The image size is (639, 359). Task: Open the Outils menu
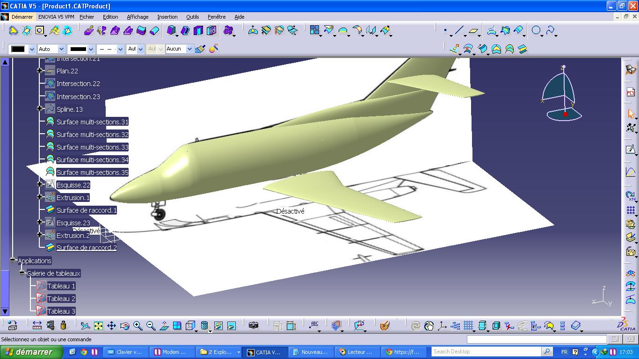click(x=192, y=17)
